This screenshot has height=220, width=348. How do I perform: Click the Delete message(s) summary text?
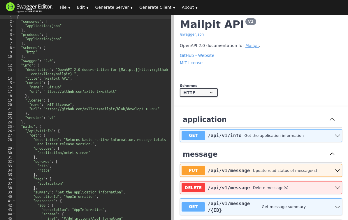(270, 188)
